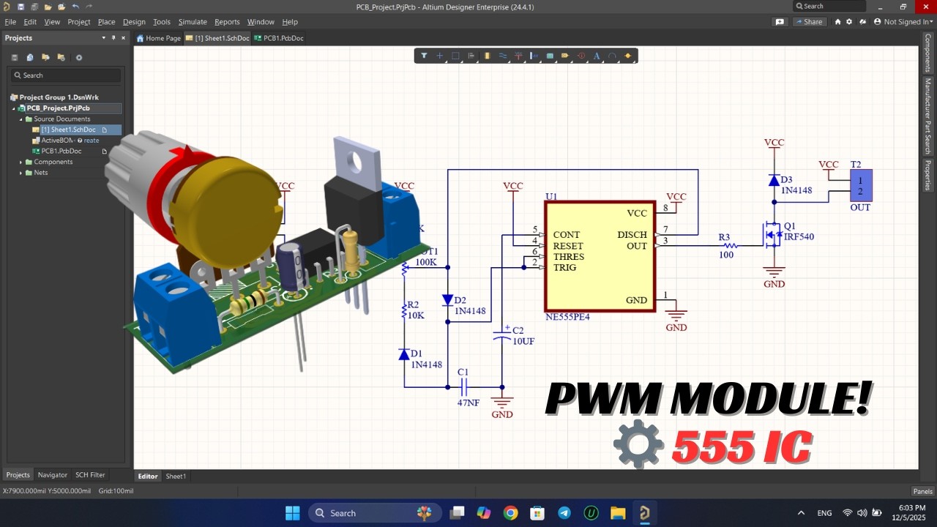Select the Text String 'A' tool

tap(597, 56)
